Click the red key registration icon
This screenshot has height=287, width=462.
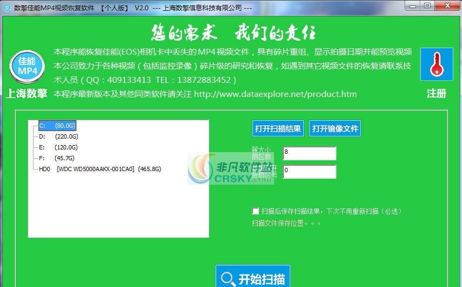tap(437, 64)
